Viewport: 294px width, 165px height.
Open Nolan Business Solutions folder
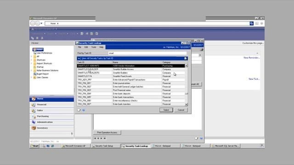pos(47,70)
